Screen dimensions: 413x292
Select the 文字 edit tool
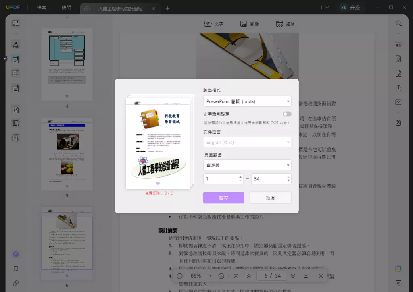[214, 24]
